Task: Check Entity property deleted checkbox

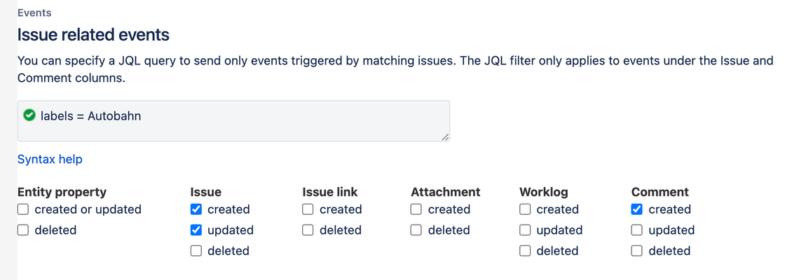Action: [23, 230]
